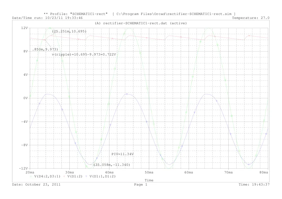Click the red V(D1:2) legend marker
The width and height of the screenshot is (282, 199).
click(64, 176)
